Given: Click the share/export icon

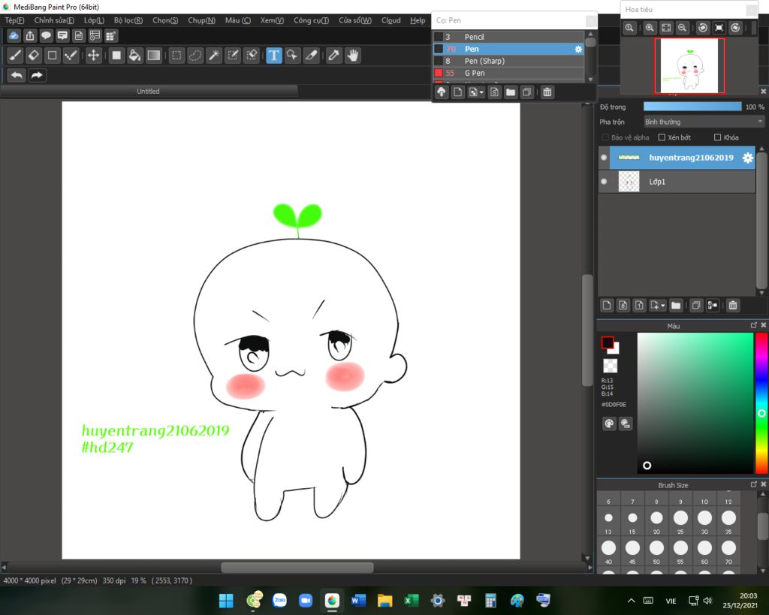Looking at the screenshot, I should [x=30, y=36].
